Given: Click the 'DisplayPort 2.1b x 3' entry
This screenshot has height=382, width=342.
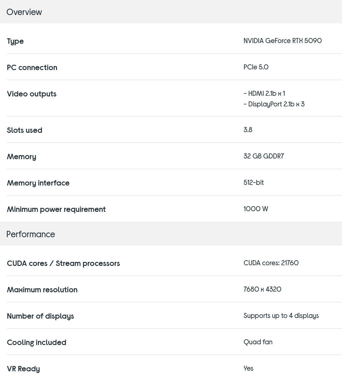Looking at the screenshot, I should coord(276,104).
